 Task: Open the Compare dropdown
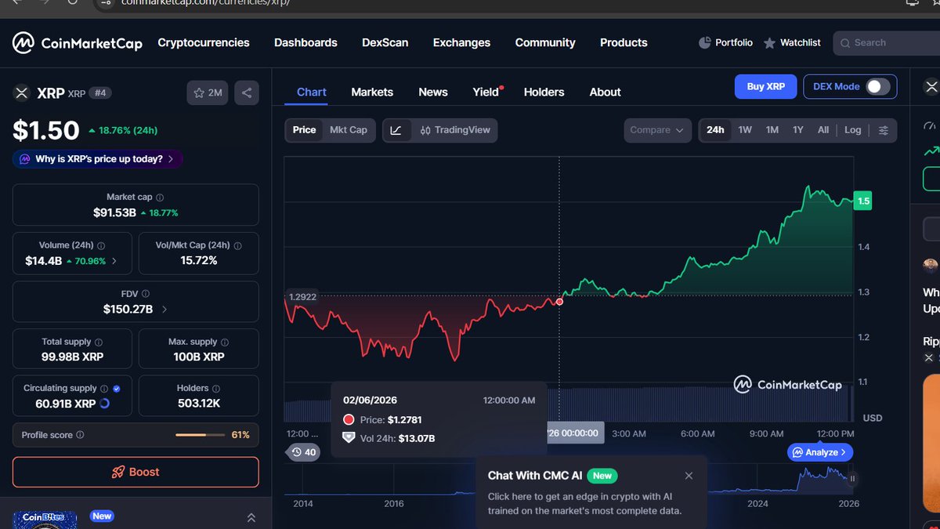coord(657,130)
